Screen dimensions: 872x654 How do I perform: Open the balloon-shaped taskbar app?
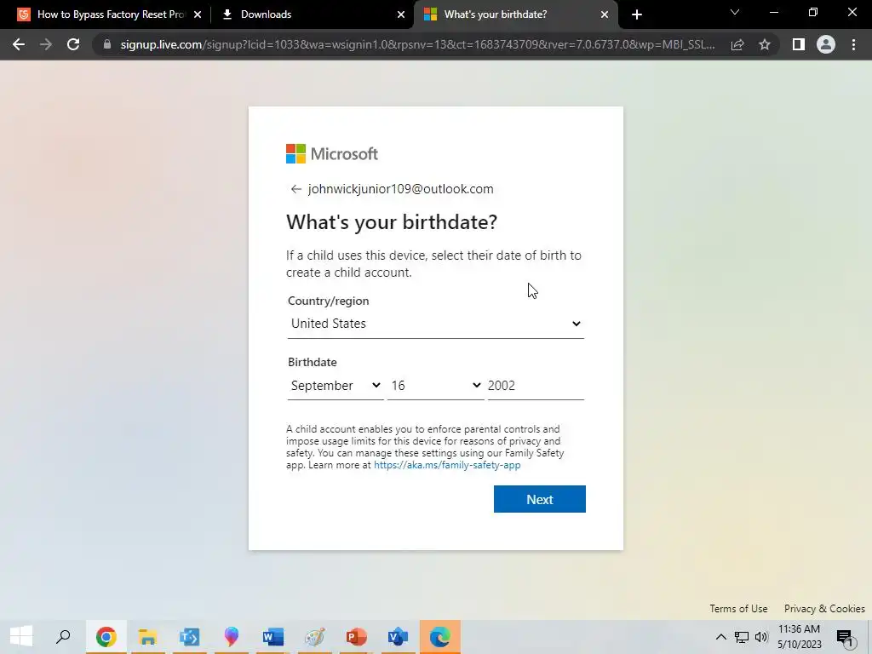point(231,637)
